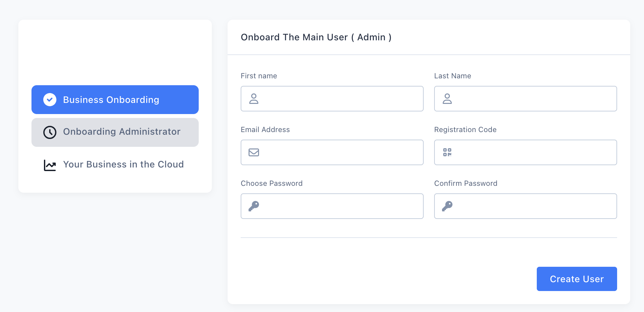The image size is (644, 312).
Task: Click the clock icon beside Onboarding Administrator
Action: click(50, 132)
